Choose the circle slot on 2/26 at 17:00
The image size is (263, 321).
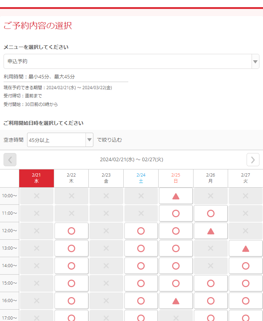pos(211,317)
